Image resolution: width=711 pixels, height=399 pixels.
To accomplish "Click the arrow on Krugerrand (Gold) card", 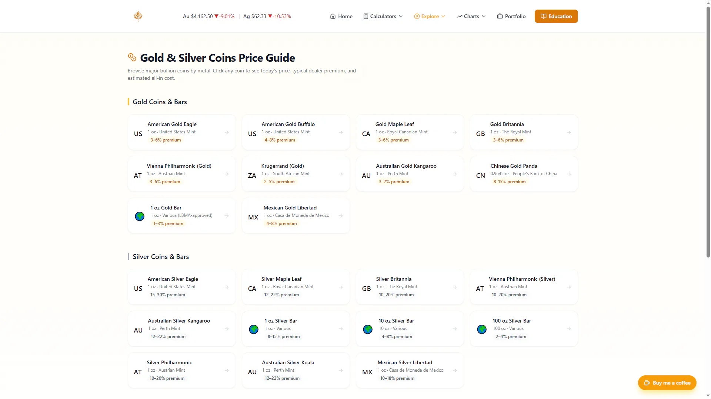I will [x=341, y=174].
